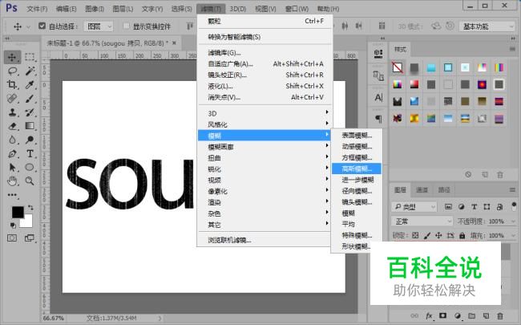Select the Pen tool
Viewport: 521px width, 325px height.
pos(12,154)
